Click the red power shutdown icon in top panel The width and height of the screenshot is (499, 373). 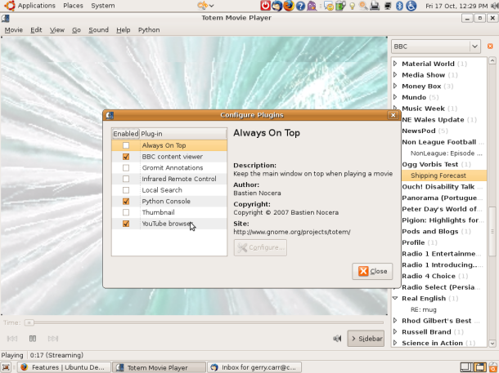pyautogui.click(x=265, y=6)
